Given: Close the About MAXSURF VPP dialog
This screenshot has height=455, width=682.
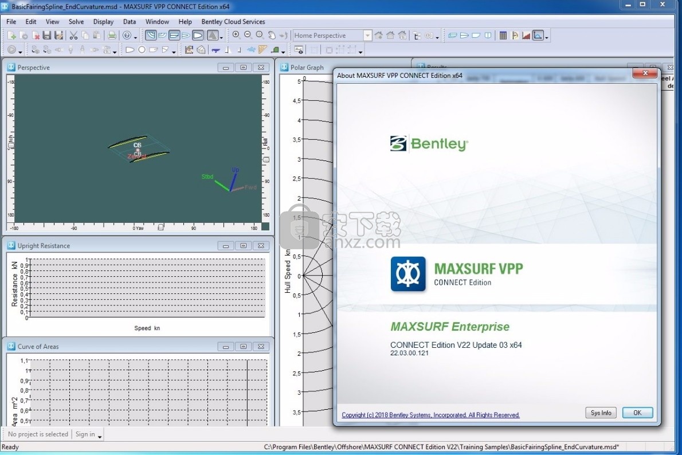Looking at the screenshot, I should coord(645,73).
